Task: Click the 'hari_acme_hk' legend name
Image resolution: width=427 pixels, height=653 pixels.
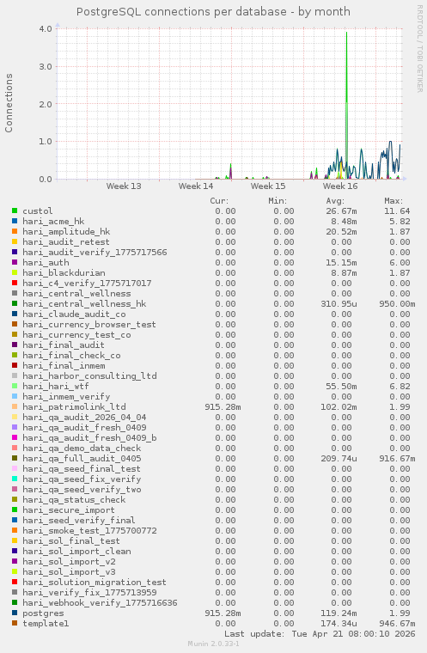Action: [53, 221]
